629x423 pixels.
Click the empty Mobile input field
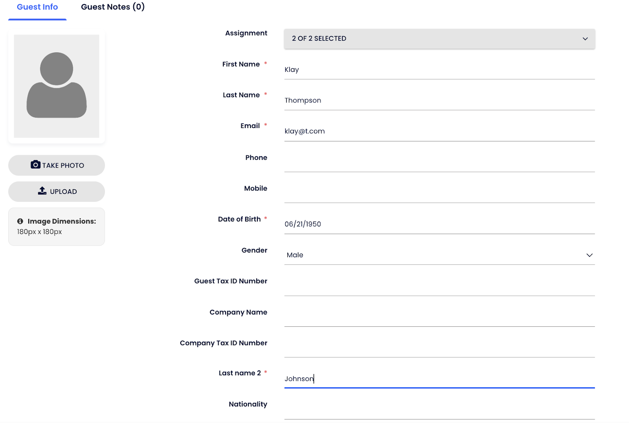tap(439, 194)
